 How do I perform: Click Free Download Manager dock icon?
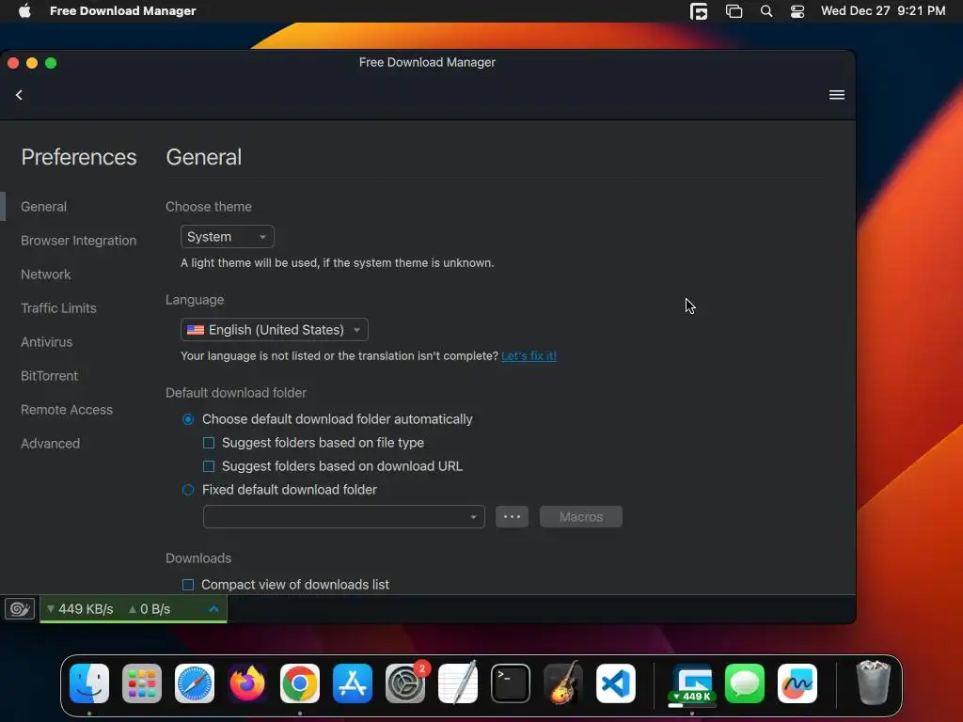tap(692, 683)
